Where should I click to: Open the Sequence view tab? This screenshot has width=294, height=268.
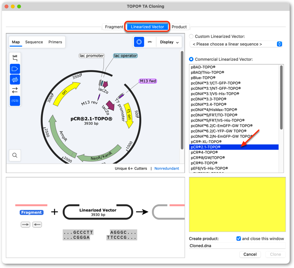click(x=34, y=42)
